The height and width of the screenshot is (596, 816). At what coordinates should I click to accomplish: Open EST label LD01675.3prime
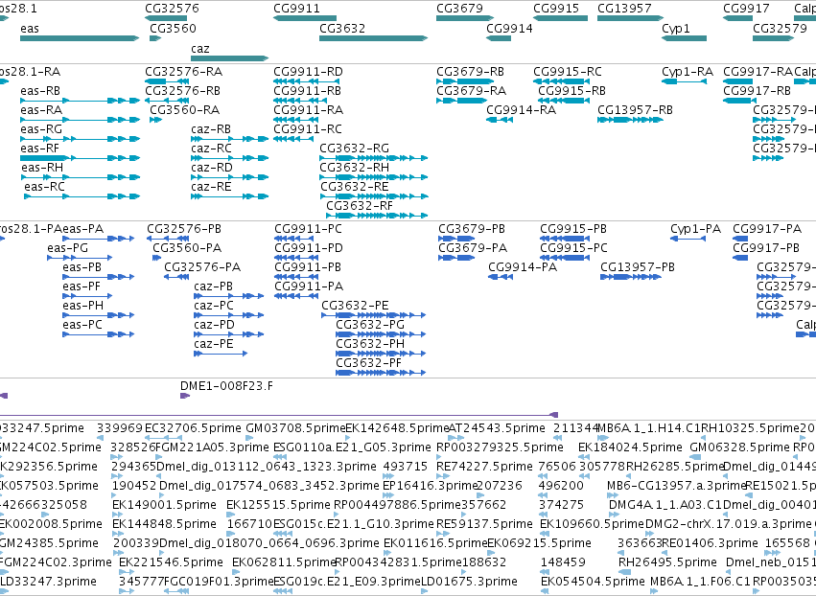[x=469, y=582]
